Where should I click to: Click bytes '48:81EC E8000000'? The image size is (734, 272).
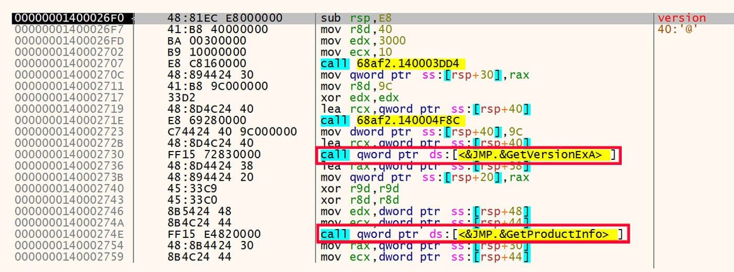(224, 18)
